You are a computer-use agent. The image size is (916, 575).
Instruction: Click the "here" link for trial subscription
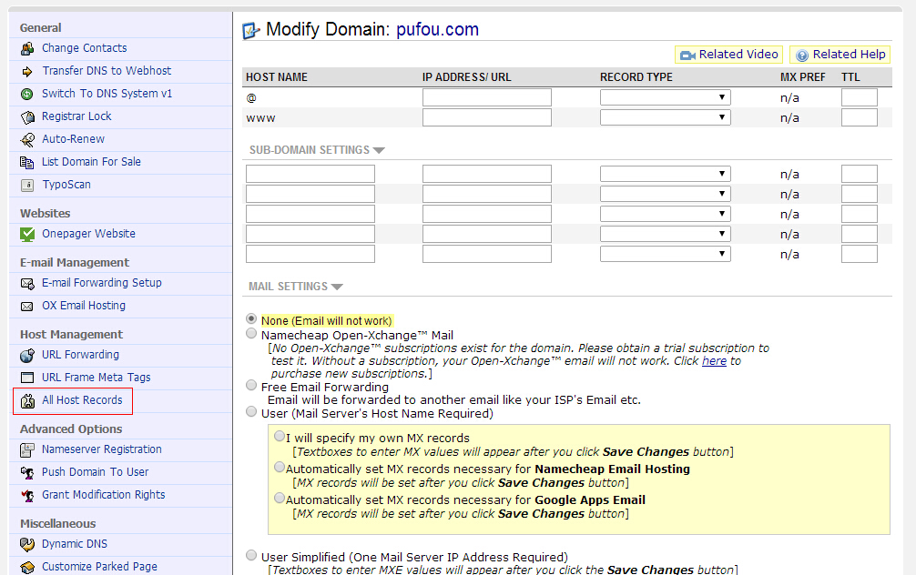pos(714,361)
